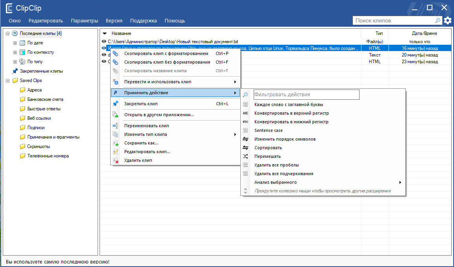Select the Веб ссылки folder

39,118
